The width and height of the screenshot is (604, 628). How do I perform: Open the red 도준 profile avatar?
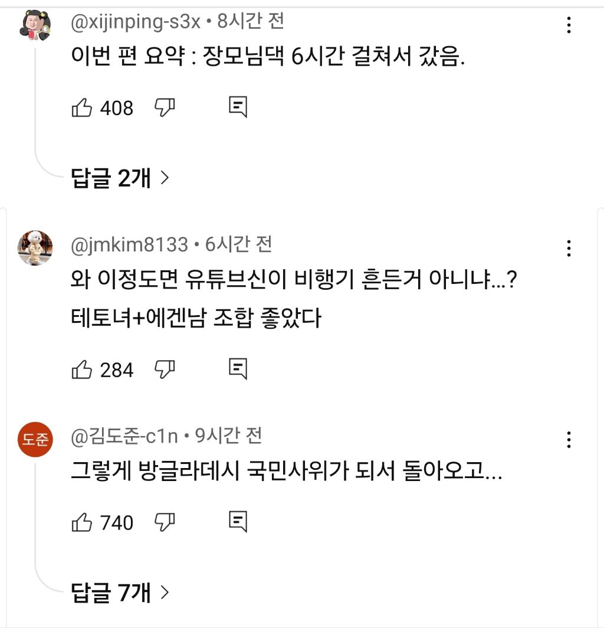pos(36,440)
